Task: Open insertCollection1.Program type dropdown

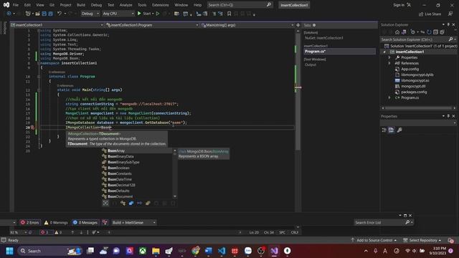Action: 152,25
